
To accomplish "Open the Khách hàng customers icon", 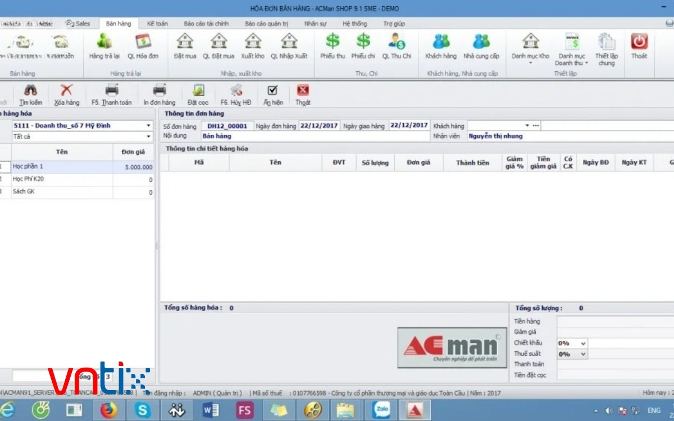I will coord(441,42).
